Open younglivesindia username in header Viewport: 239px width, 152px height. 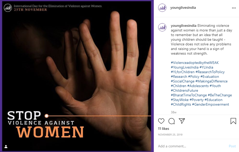coord(183,8)
